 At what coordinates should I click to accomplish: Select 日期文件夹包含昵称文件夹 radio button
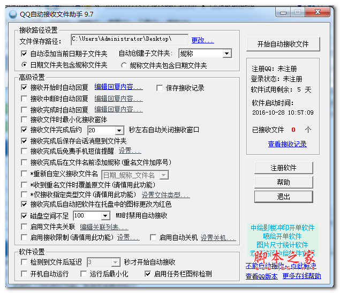(24, 65)
